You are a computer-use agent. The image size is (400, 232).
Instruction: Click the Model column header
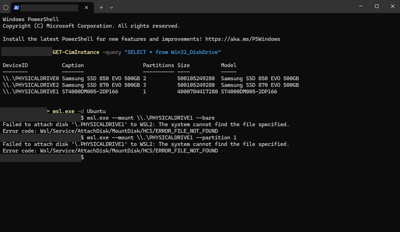coord(229,65)
